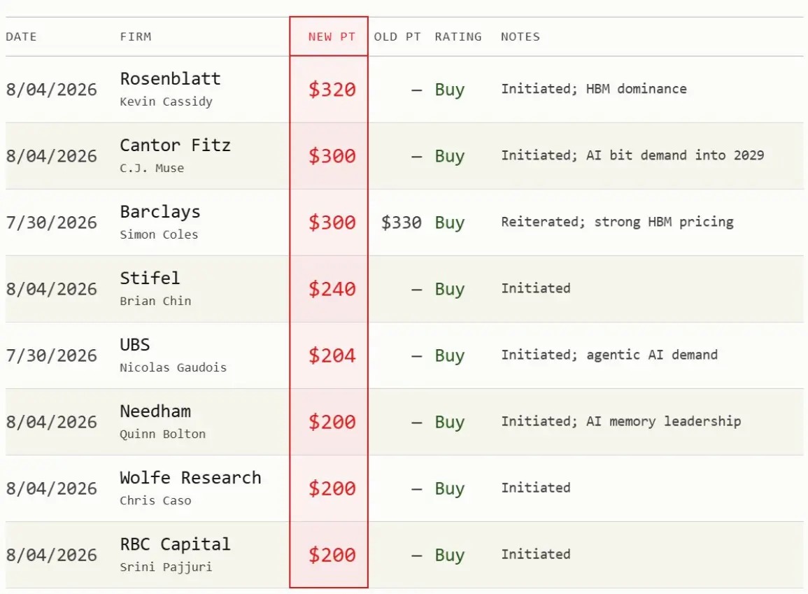
Task: Click RBC Capital's $200 price target
Action: click(x=332, y=555)
